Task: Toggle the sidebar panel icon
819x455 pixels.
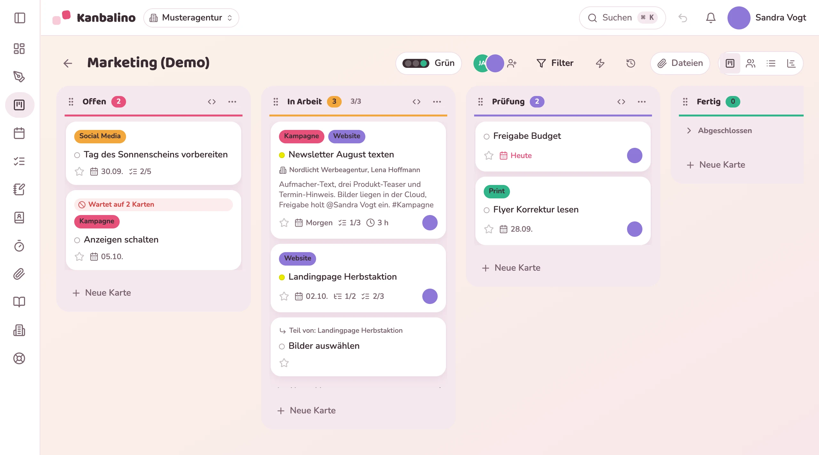Action: click(x=20, y=18)
